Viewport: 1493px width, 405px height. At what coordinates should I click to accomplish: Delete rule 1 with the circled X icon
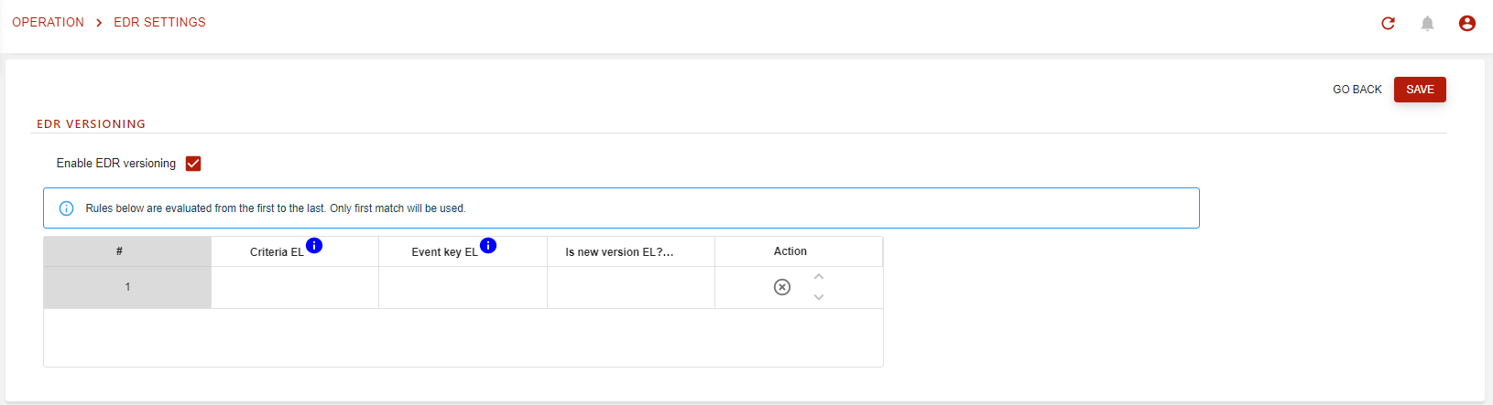pos(782,287)
